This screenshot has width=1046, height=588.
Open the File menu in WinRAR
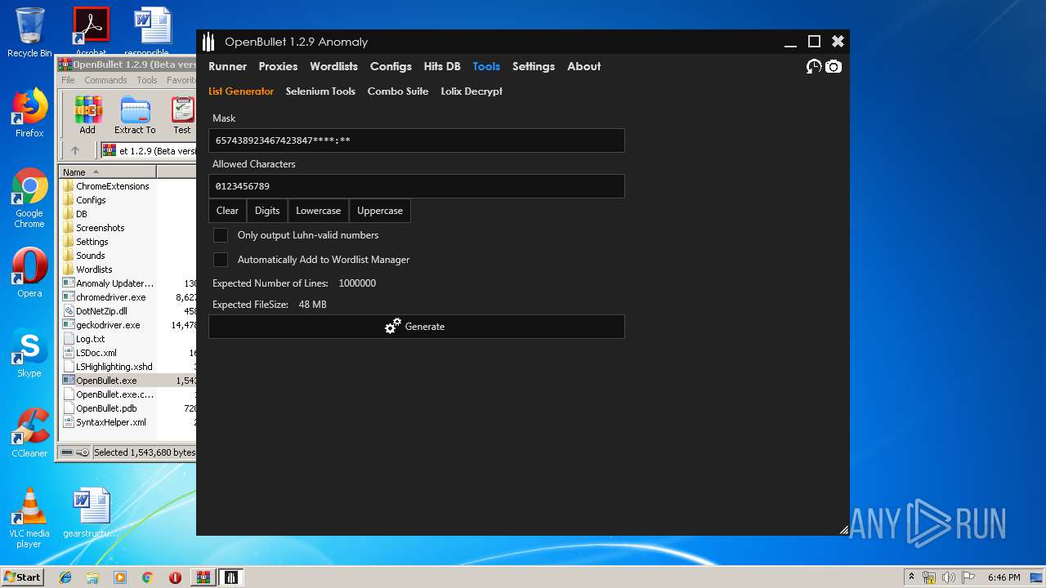tap(68, 80)
